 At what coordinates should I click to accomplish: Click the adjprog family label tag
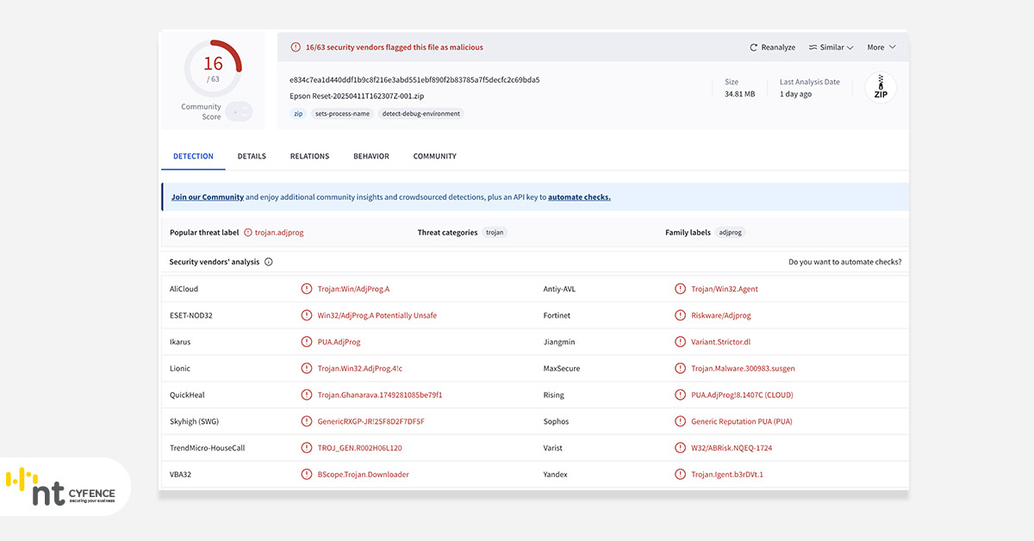[x=731, y=233]
